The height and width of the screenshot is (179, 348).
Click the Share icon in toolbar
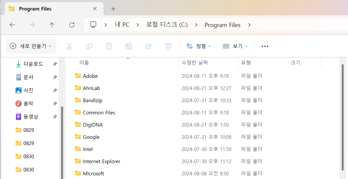[149, 46]
